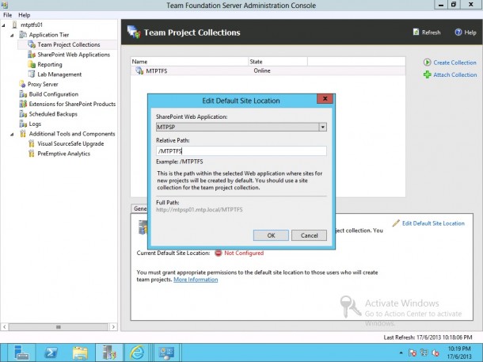
Task: Click the Edit Default Site Location link
Action: point(433,223)
